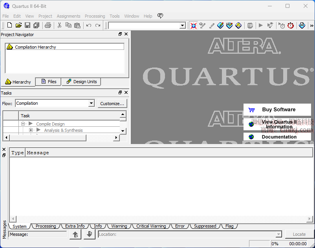Collapse the Compile Design task node
Viewport: 315px width, 248px height.
coord(23,124)
